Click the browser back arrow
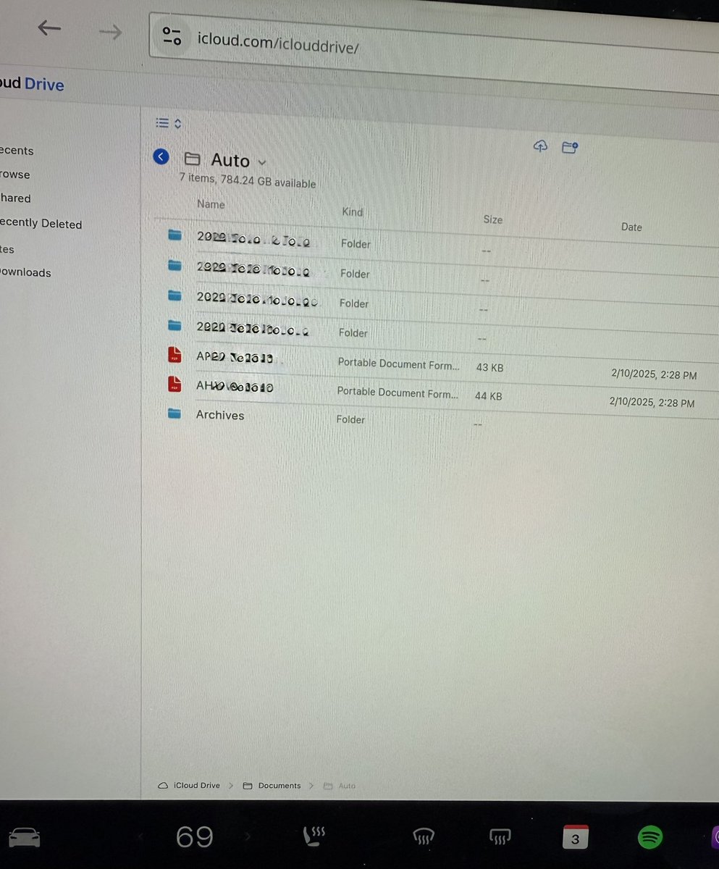Viewport: 719px width, 869px height. (49, 28)
